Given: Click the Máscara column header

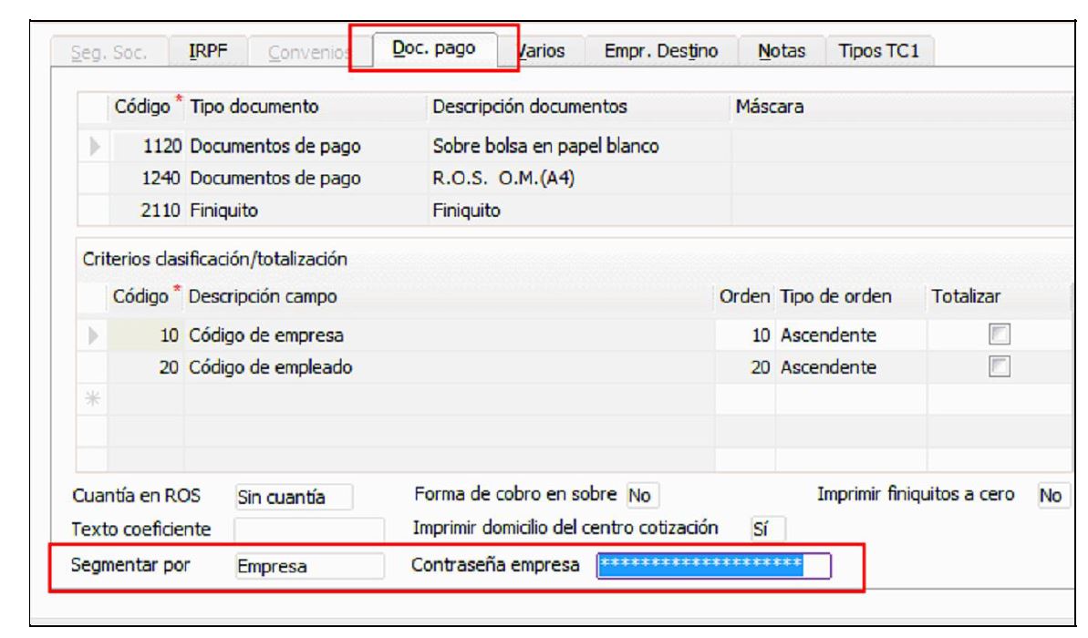Looking at the screenshot, I should (902, 107).
